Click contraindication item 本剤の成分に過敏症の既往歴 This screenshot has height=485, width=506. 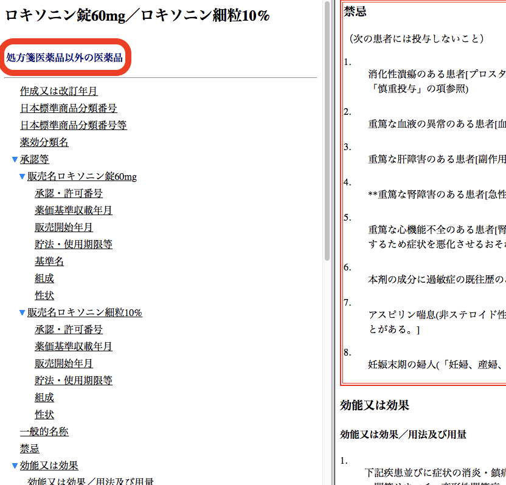tap(437, 279)
